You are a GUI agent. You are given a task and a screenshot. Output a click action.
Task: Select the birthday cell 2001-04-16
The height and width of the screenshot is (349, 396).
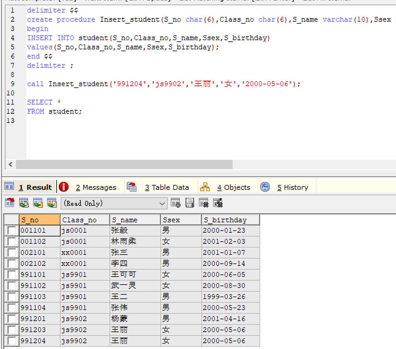point(231,319)
